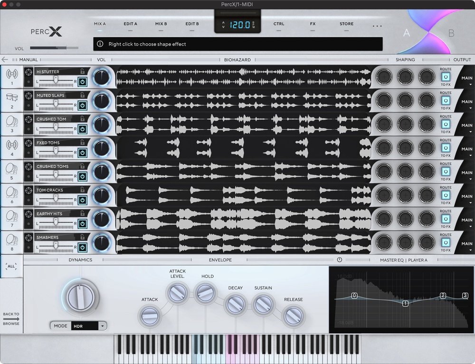This screenshot has width=475, height=364.
Task: Open the MAIN output selector for channel 1
Action: [x=466, y=78]
